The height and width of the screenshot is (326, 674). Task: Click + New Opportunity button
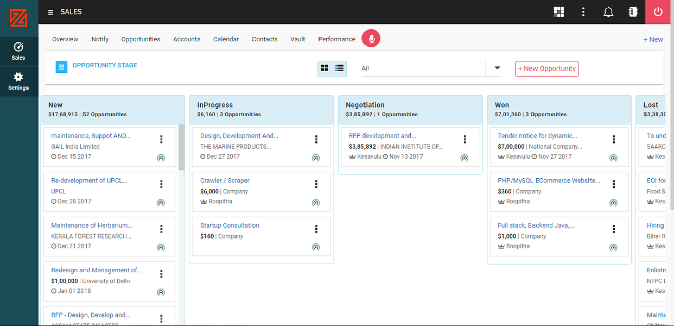pos(547,68)
